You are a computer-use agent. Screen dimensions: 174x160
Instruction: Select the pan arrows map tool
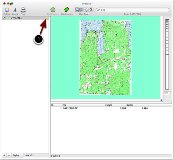(86, 10)
